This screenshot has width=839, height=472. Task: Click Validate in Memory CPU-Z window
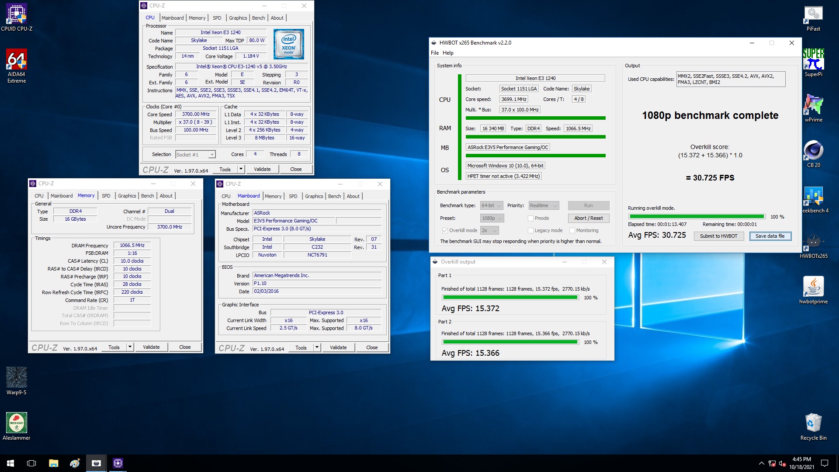pyautogui.click(x=151, y=347)
